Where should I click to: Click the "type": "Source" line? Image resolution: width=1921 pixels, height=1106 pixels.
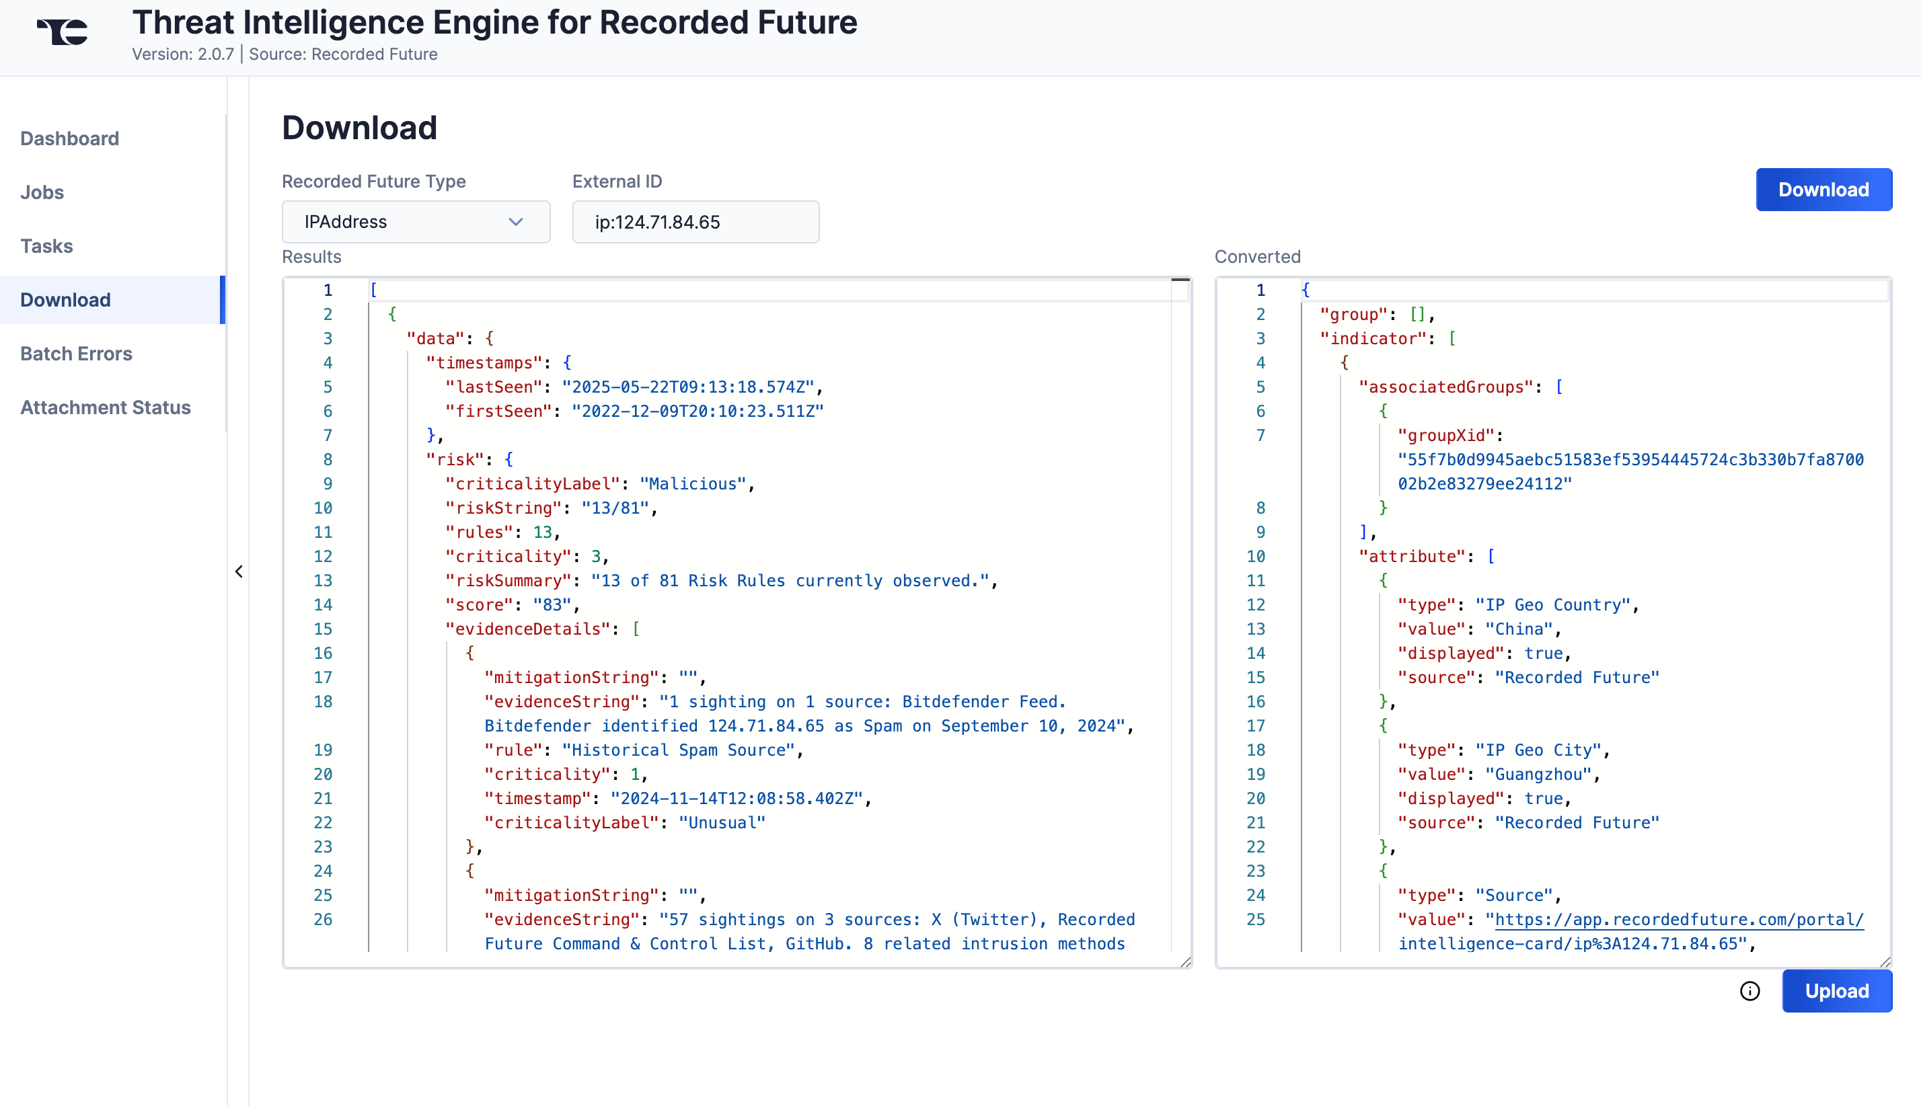coord(1480,895)
